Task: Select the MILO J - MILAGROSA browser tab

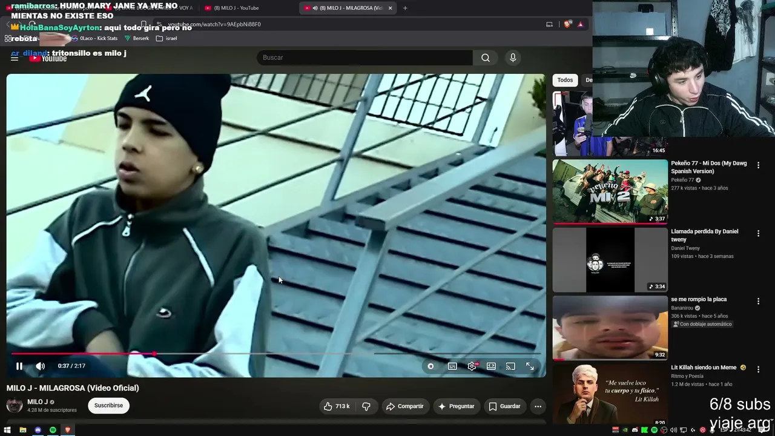Action: point(346,8)
